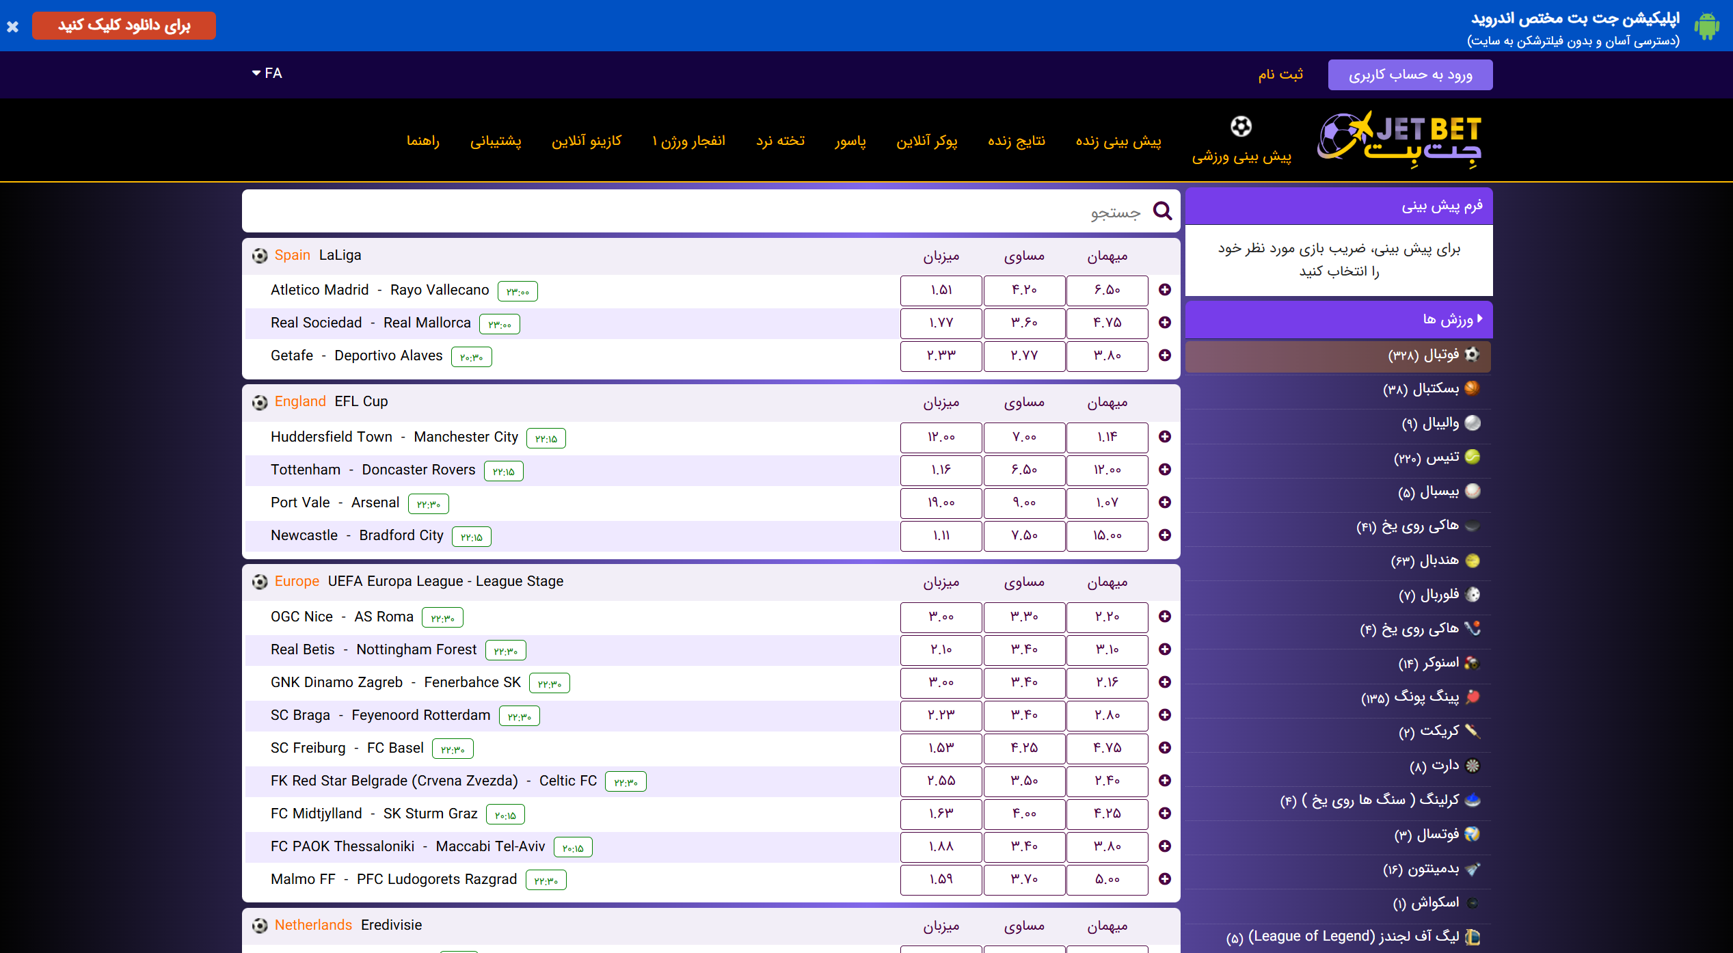This screenshot has width=1733, height=953.
Task: Collapse the sports list header arrow
Action: [x=1479, y=319]
